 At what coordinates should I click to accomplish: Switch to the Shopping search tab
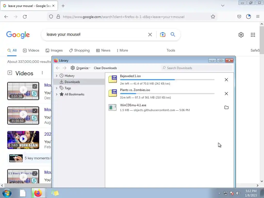[x=79, y=51]
